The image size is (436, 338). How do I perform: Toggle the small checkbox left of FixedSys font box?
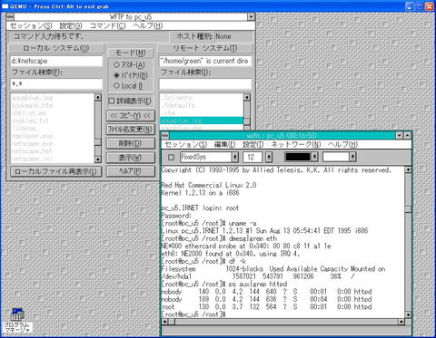pos(171,157)
